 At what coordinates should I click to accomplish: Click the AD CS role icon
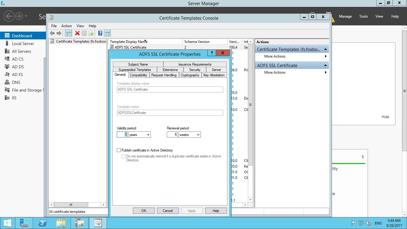pos(7,59)
